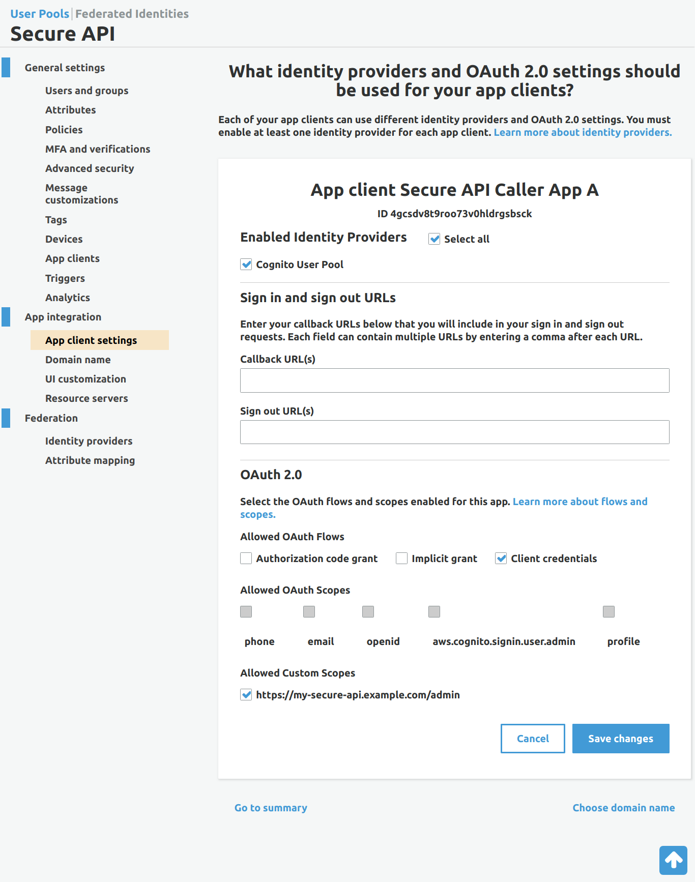This screenshot has height=882, width=695.
Task: Enable Authorization code grant flow
Action: (246, 558)
